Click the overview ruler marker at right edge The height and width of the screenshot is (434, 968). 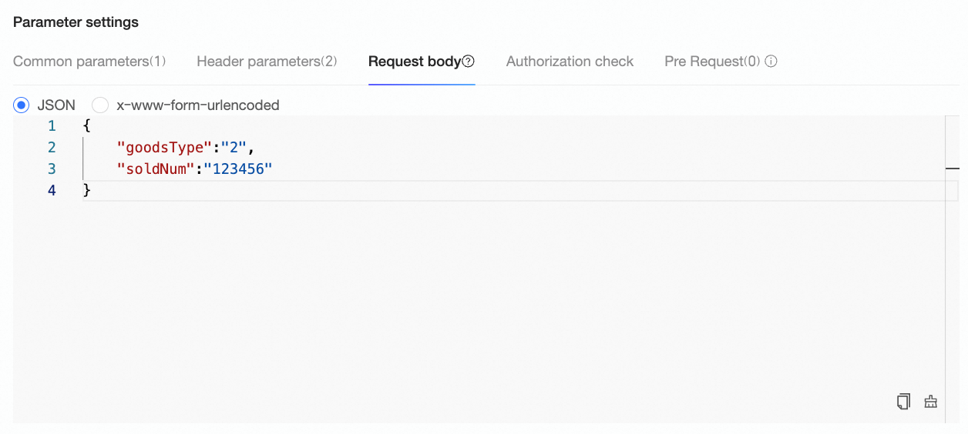952,167
